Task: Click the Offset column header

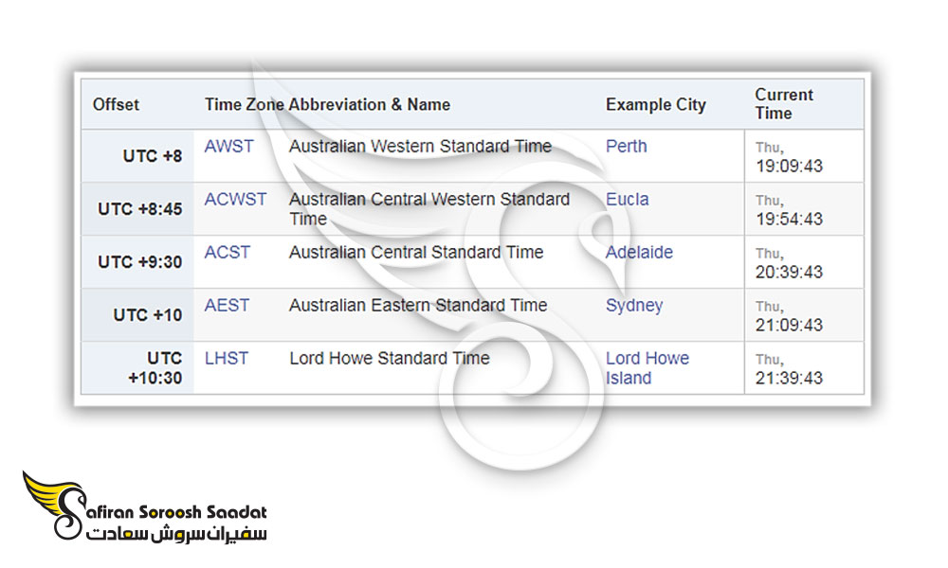Action: [x=116, y=104]
